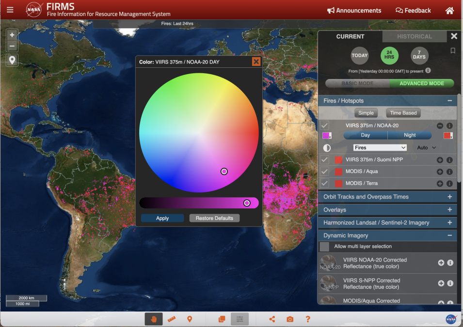Viewport: 463px width, 327px height.
Task: Uncheck the VIIRS 375m / NOAA-20 layer
Action: point(324,125)
